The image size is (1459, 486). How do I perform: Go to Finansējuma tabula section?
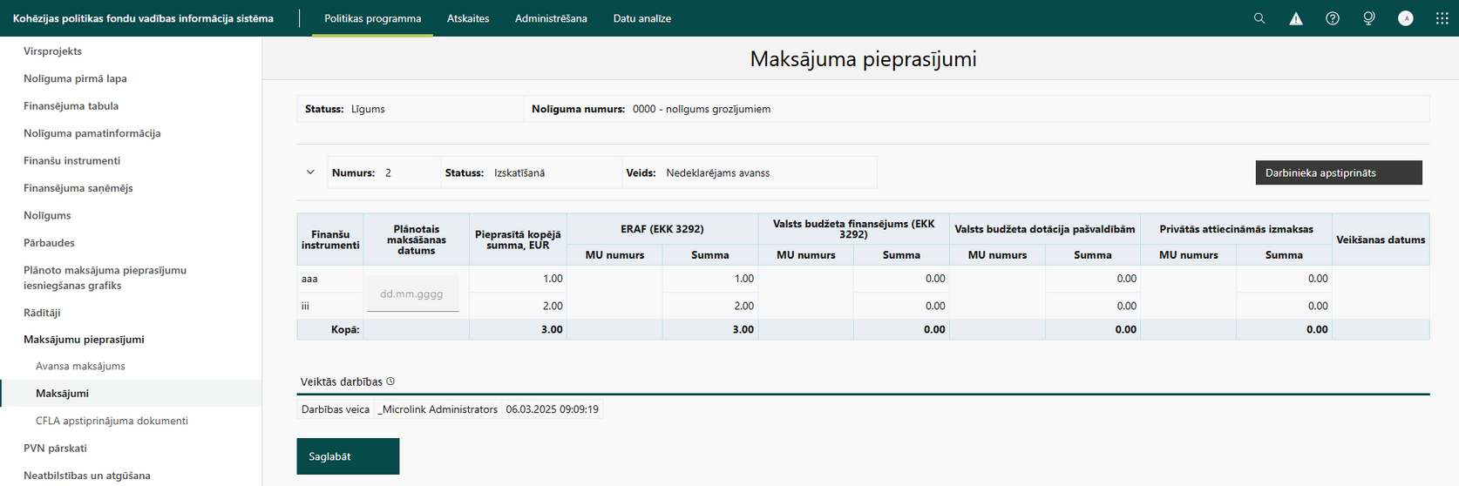[71, 106]
